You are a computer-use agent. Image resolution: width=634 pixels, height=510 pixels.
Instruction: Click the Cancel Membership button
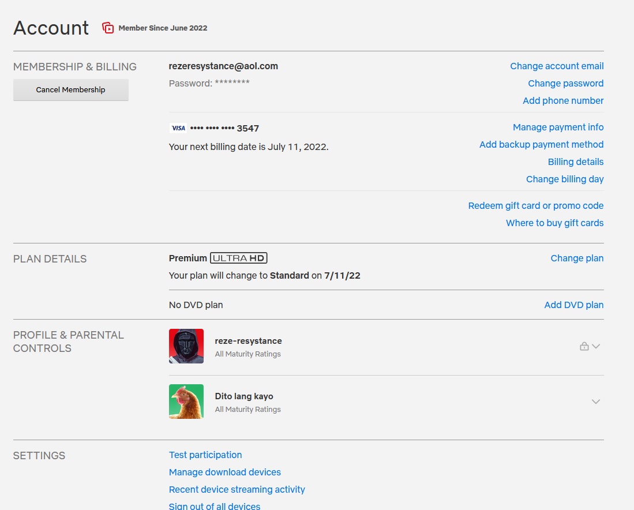tap(71, 90)
